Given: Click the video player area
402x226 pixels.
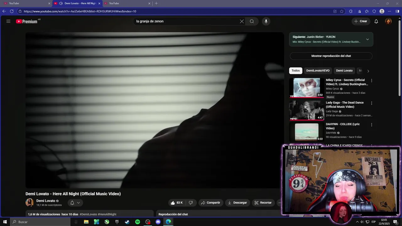Looking at the screenshot, I should (155, 110).
